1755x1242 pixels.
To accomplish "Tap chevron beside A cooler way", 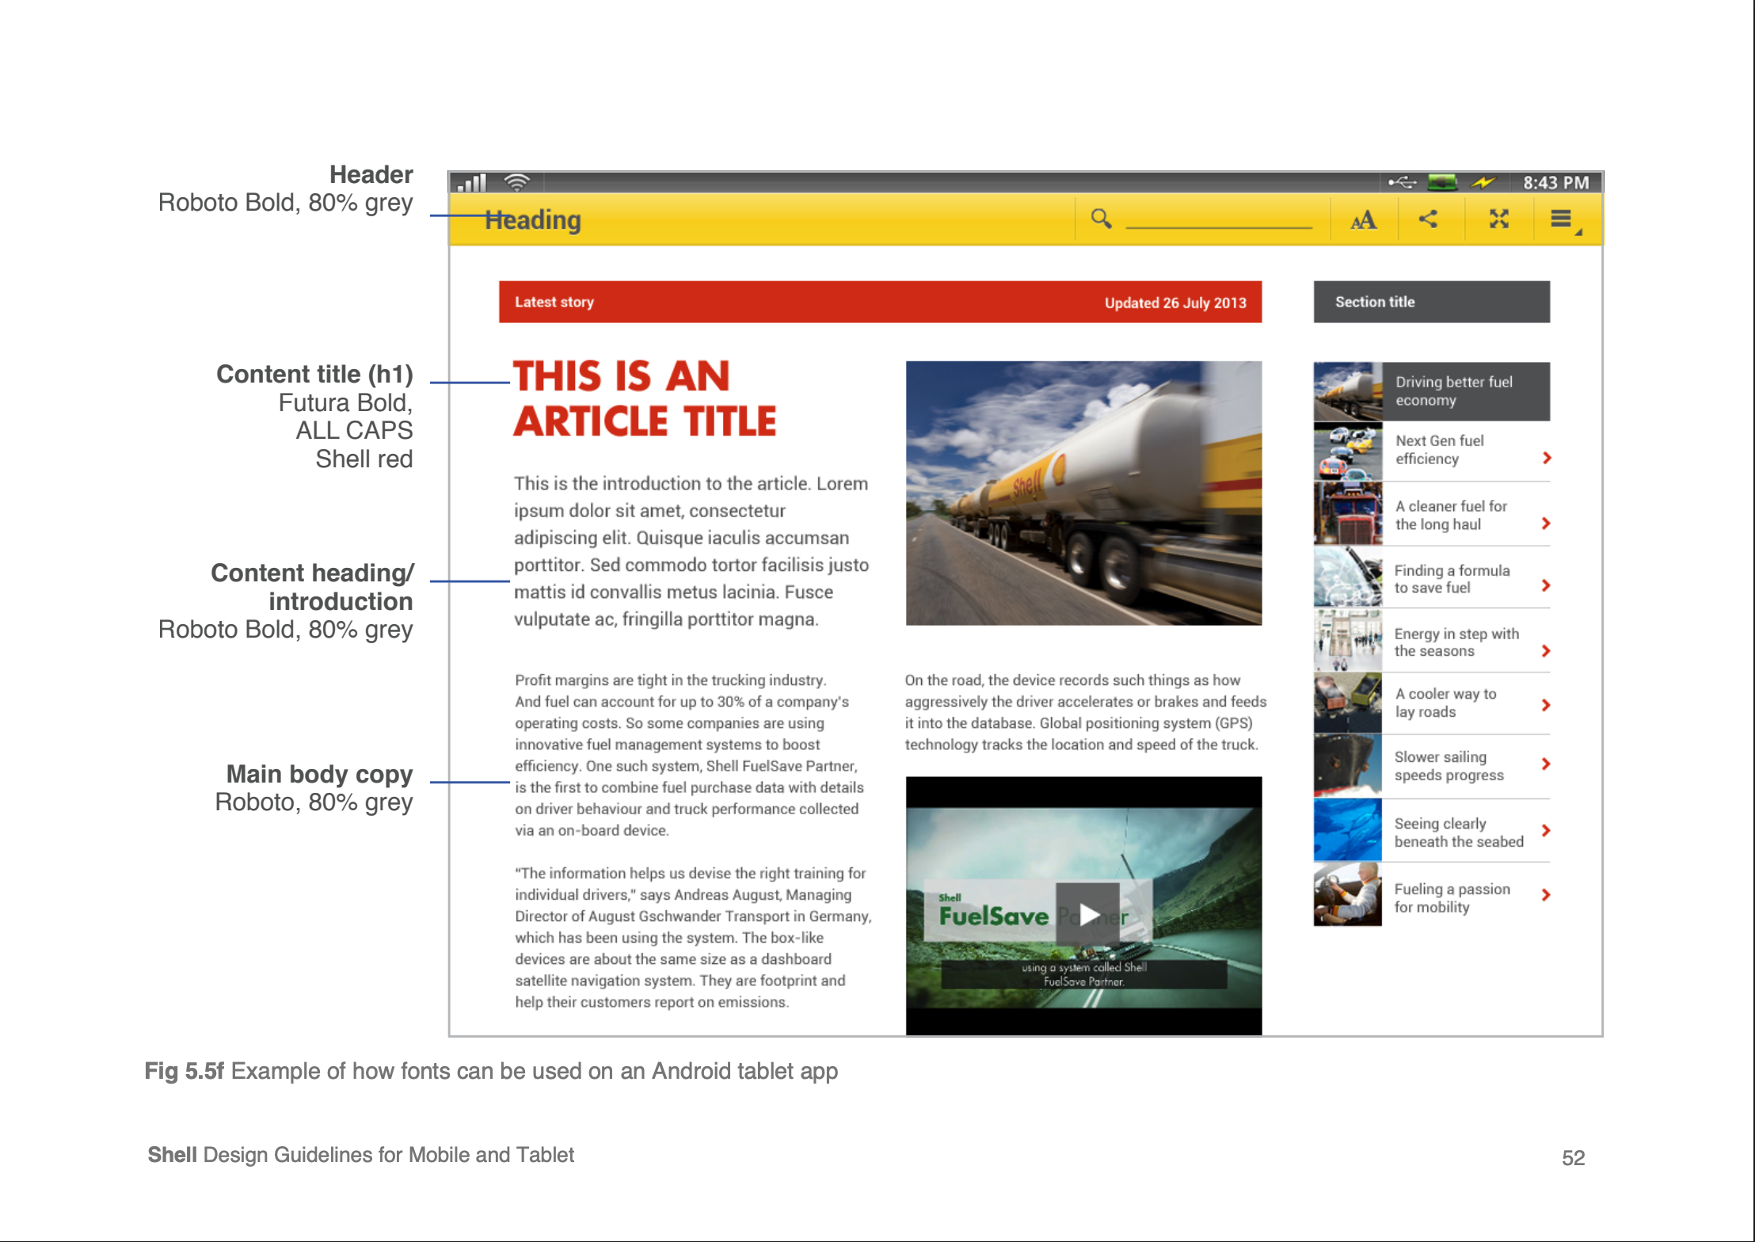I will [x=1546, y=704].
